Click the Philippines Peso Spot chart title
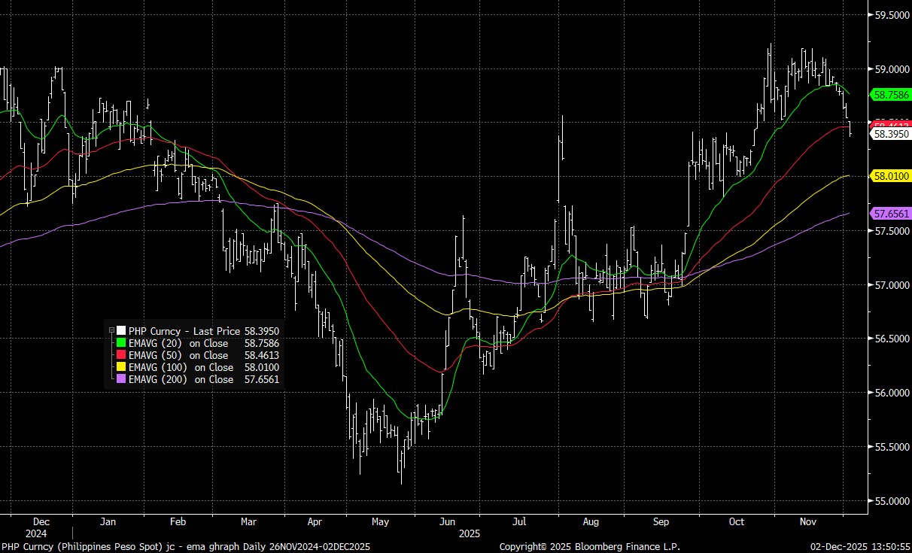This screenshot has width=912, height=553. point(184,546)
